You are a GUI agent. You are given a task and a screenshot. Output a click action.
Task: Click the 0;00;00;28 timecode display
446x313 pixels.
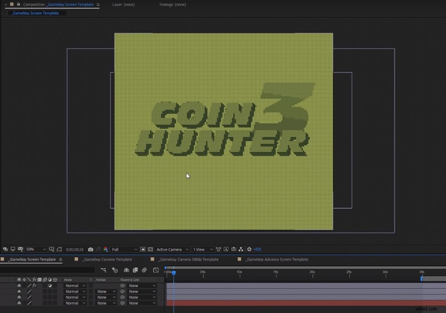(75, 249)
